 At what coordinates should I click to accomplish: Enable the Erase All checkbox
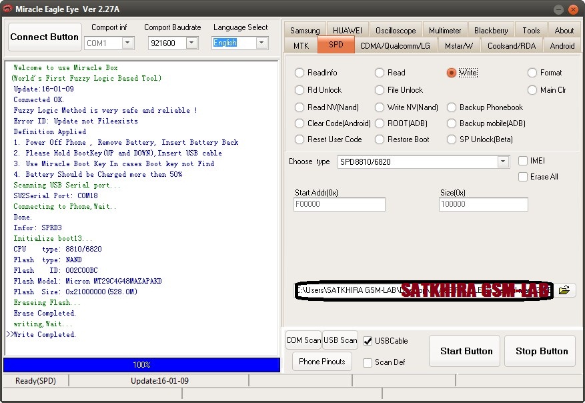coord(523,177)
